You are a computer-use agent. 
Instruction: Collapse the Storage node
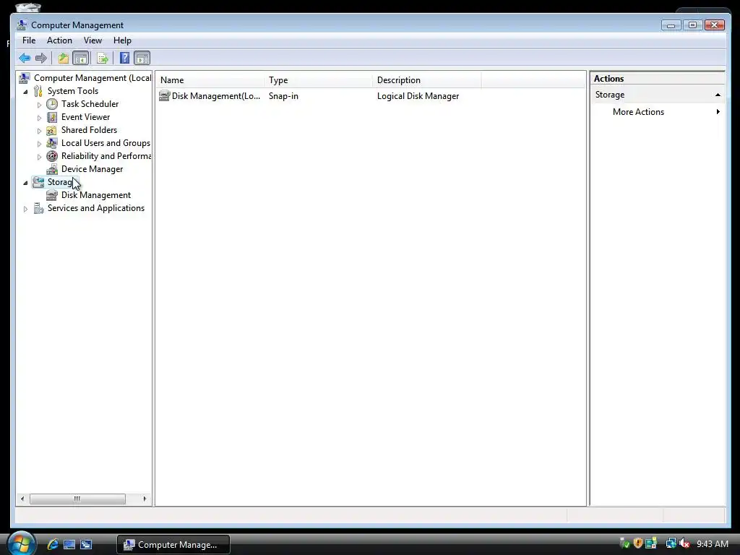[25, 183]
